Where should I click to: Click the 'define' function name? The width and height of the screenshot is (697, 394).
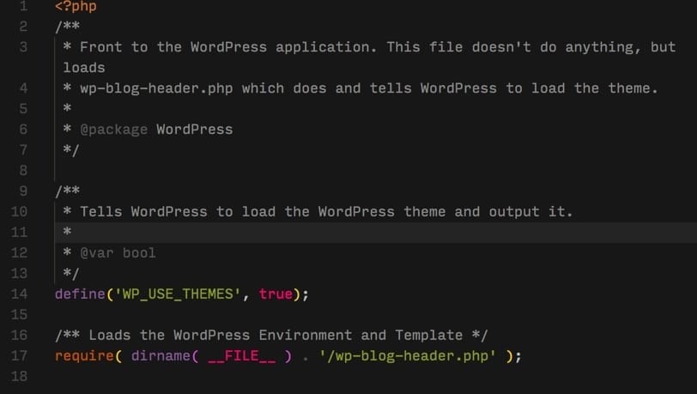tap(80, 294)
